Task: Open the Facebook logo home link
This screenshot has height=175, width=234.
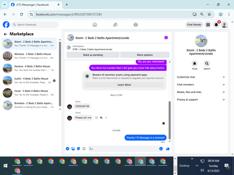Action: click(x=6, y=25)
